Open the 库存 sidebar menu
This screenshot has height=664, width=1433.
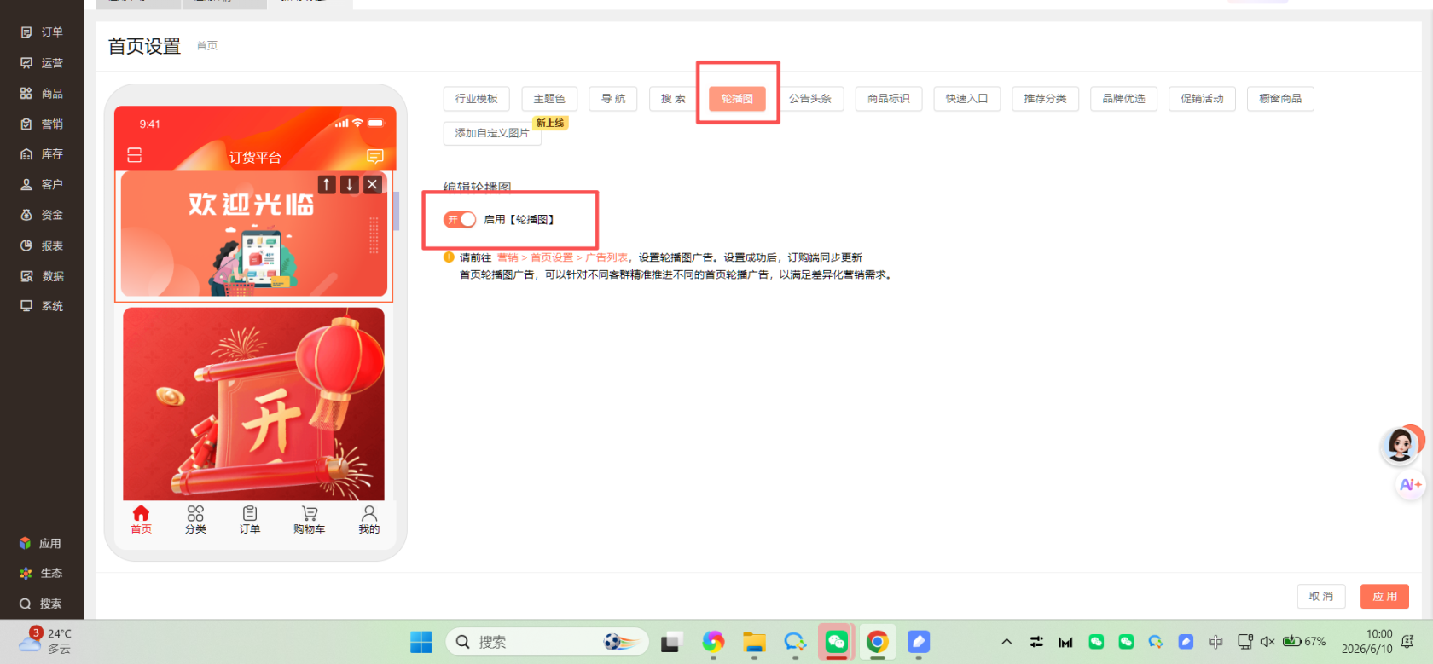(42, 154)
